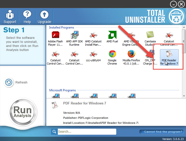
Task: Click the Run Analysis button
Action: coord(22,112)
